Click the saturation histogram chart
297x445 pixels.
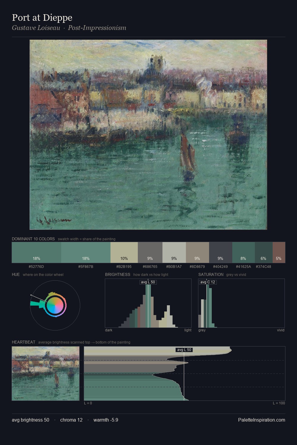pyautogui.click(x=241, y=303)
